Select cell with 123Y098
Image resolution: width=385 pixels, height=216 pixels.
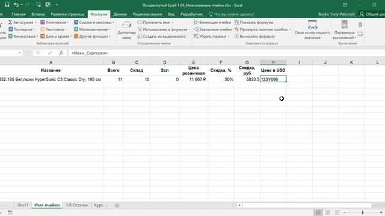[273, 79]
